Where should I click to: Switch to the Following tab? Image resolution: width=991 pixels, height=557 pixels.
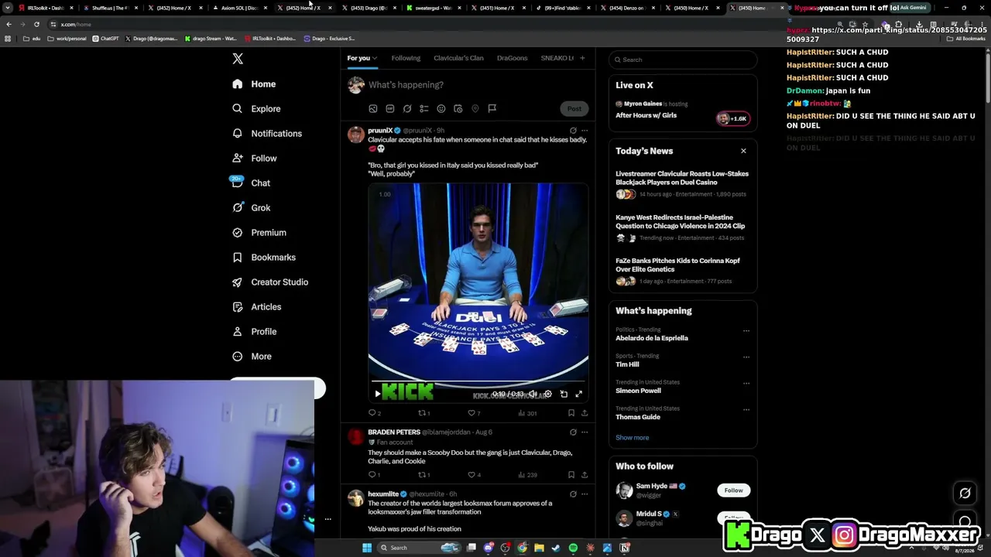(406, 58)
